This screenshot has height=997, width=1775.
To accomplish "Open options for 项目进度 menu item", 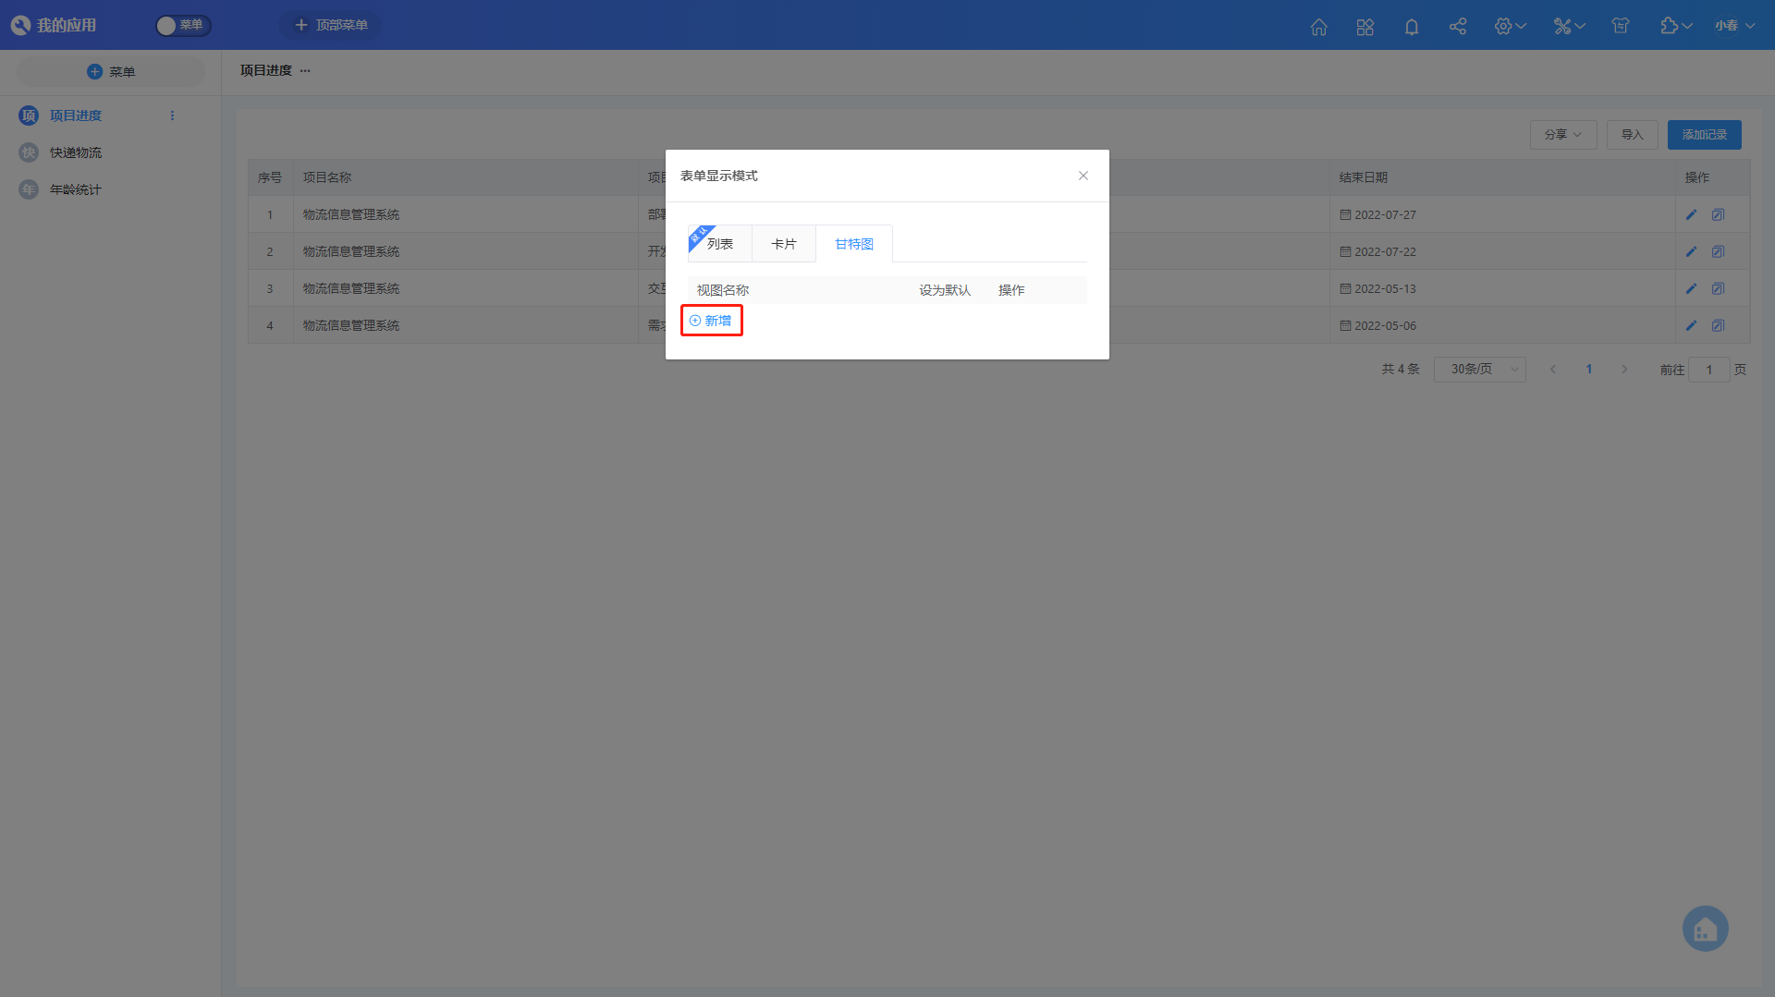I will (x=172, y=116).
